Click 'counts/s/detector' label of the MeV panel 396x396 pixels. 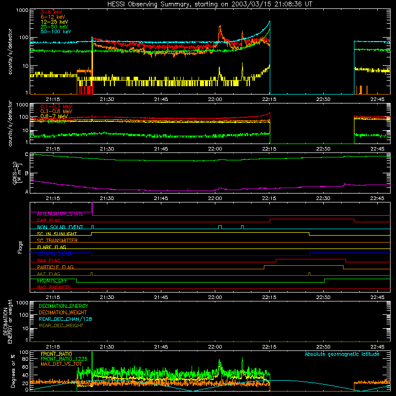pos(10,123)
